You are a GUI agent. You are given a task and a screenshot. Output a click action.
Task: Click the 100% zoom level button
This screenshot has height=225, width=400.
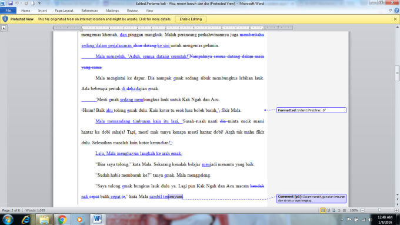(354, 210)
